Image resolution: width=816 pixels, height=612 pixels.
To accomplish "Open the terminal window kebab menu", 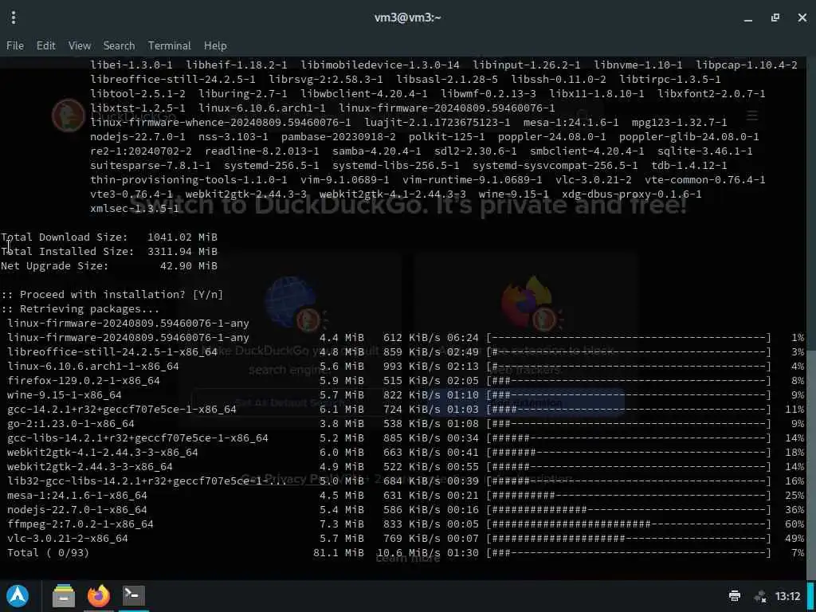I will tap(14, 18).
